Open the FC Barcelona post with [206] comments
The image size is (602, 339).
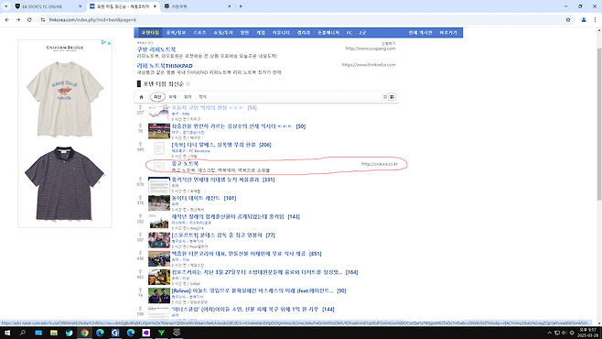pos(221,145)
